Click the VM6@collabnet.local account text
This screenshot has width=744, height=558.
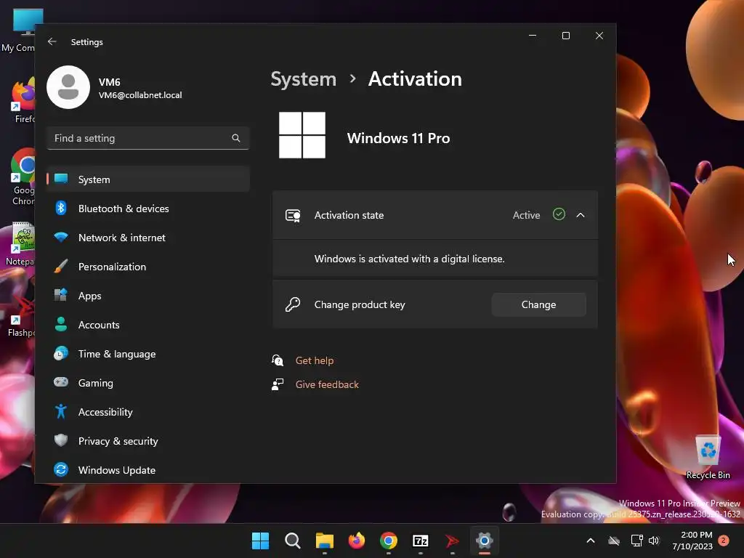tap(140, 95)
